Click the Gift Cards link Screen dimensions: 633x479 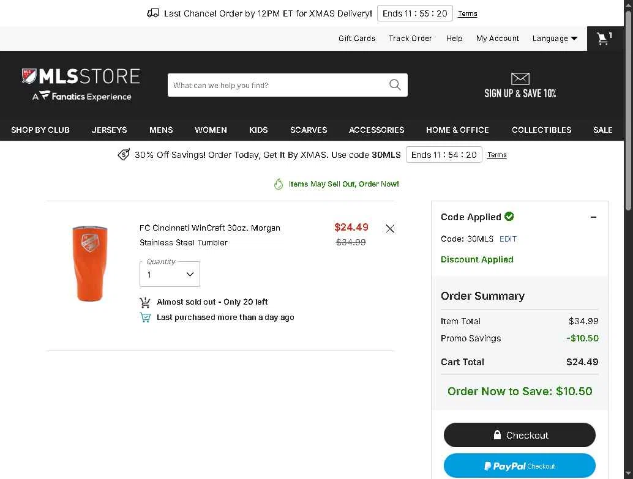click(x=357, y=39)
